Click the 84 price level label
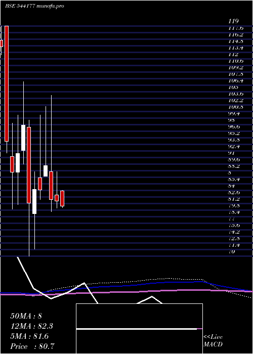 tap(232, 186)
